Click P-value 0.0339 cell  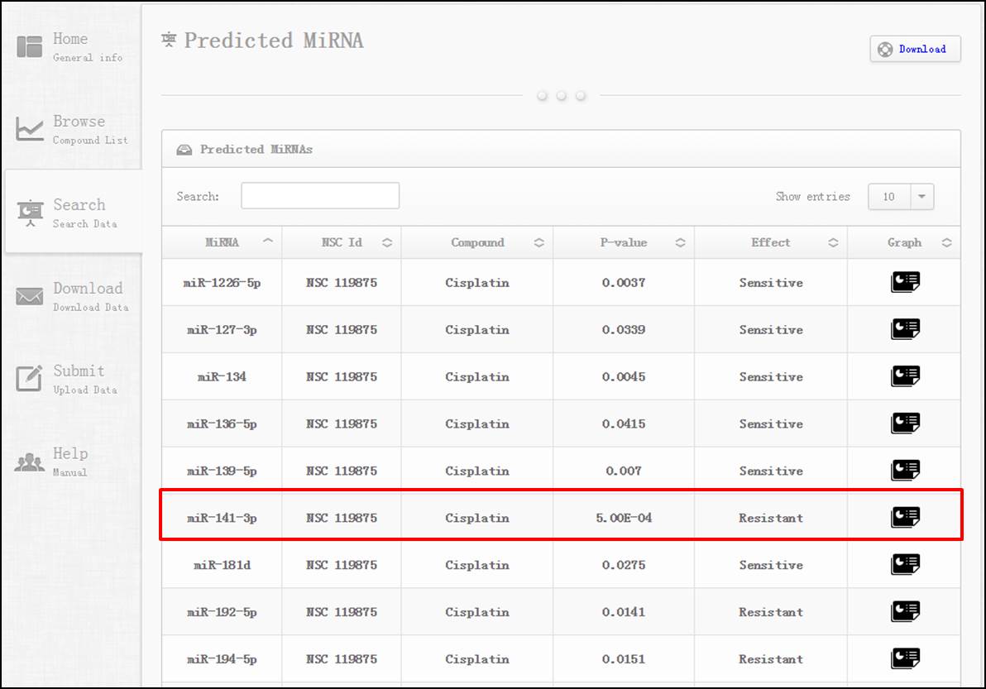point(624,330)
